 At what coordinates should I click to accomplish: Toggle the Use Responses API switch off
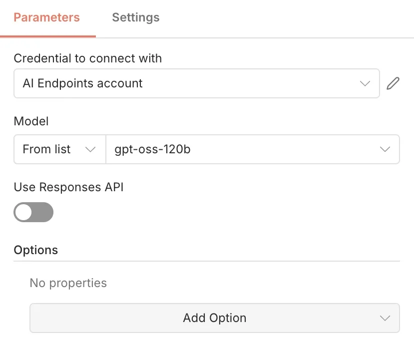click(33, 212)
